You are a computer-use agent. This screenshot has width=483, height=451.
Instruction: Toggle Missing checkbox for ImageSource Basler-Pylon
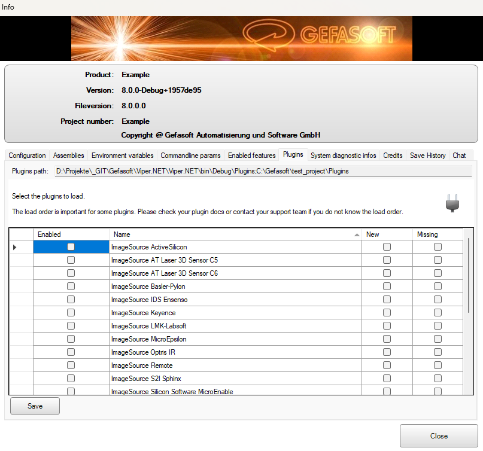click(x=438, y=287)
